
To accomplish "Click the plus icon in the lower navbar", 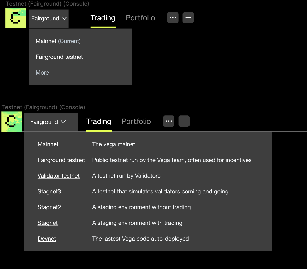I will [x=184, y=121].
